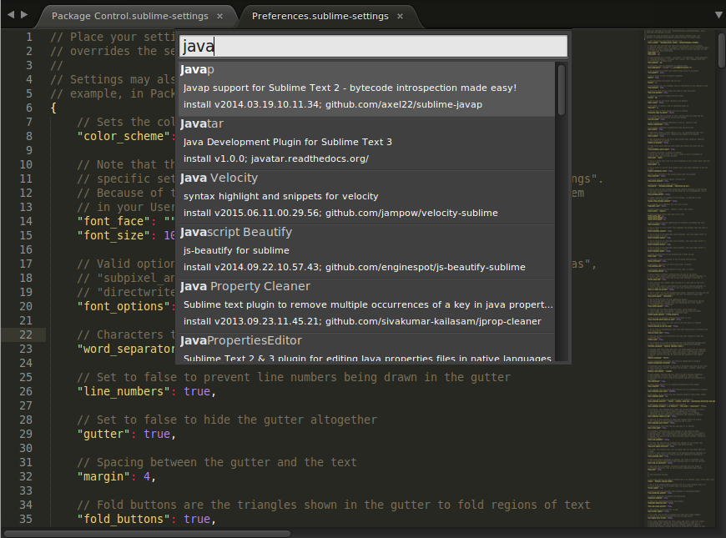Click the true value after "gutter"

click(x=157, y=434)
